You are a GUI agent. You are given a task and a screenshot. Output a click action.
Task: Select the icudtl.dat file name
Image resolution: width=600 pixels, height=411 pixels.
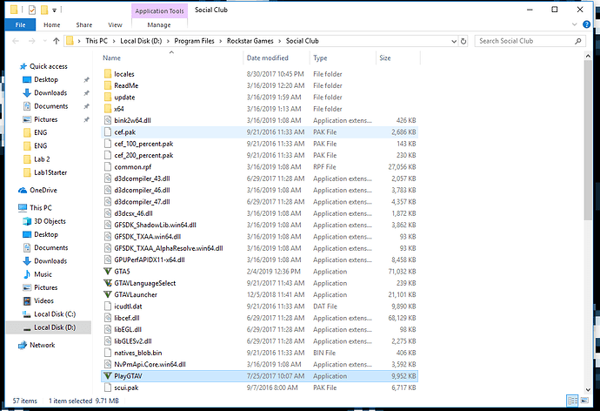[x=128, y=307]
